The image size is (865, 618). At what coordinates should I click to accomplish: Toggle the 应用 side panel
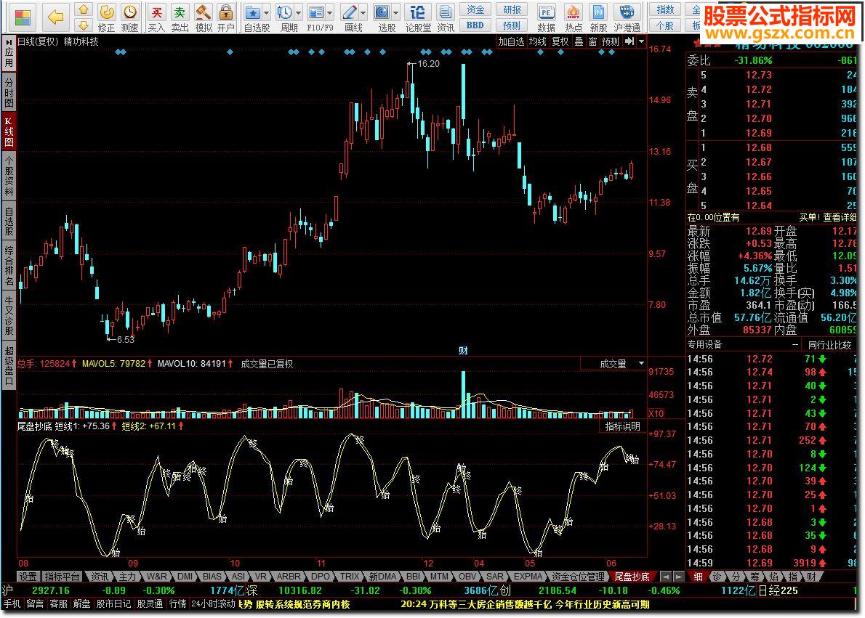[9, 54]
